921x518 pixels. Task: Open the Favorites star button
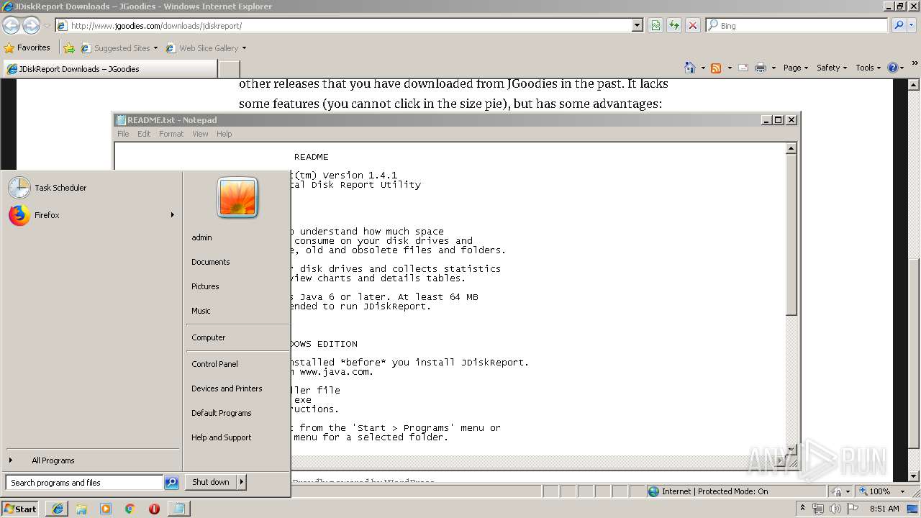[x=27, y=47]
